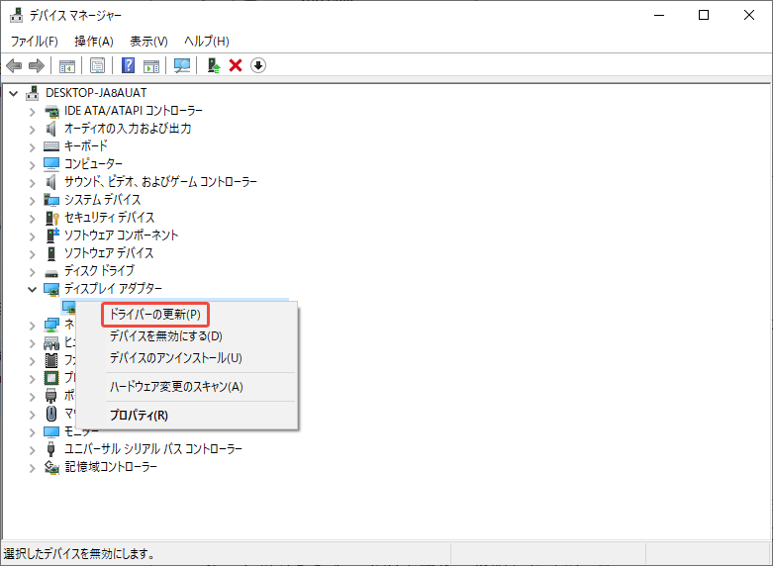Viewport: 773px width, 566px height.
Task: Click the ソフトウェア デバイス icon
Action: [x=51, y=253]
